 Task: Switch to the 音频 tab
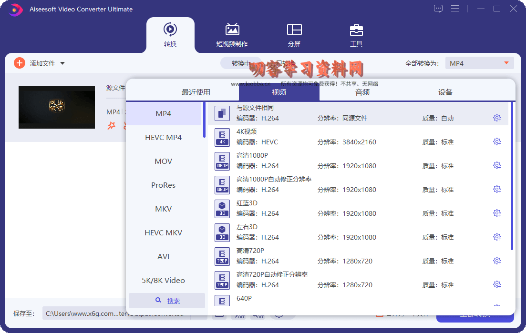tap(362, 92)
